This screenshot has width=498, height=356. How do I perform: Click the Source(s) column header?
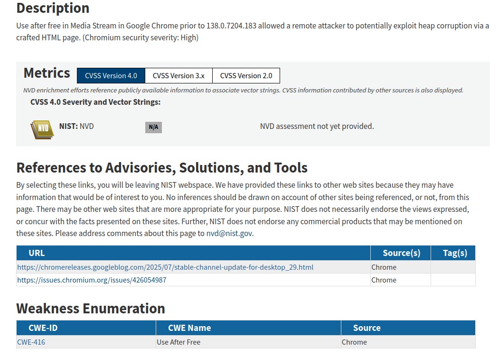[x=401, y=253]
